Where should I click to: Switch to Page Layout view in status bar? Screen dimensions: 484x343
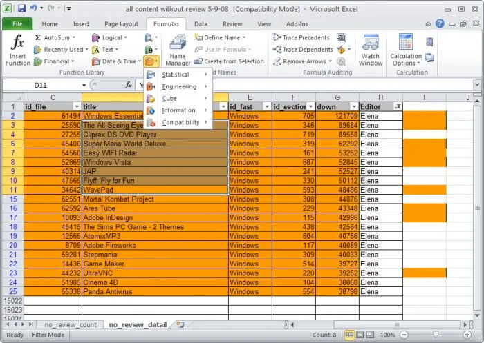(x=362, y=335)
